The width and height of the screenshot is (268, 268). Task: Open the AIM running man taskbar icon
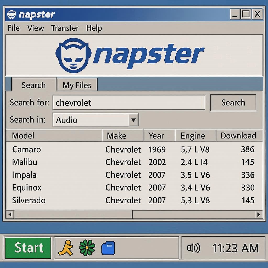coord(66,248)
